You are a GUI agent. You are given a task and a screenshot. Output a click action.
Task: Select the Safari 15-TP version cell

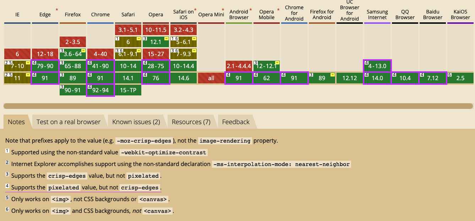point(128,90)
